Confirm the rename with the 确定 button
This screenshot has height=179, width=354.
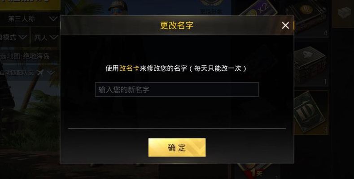coord(177,148)
